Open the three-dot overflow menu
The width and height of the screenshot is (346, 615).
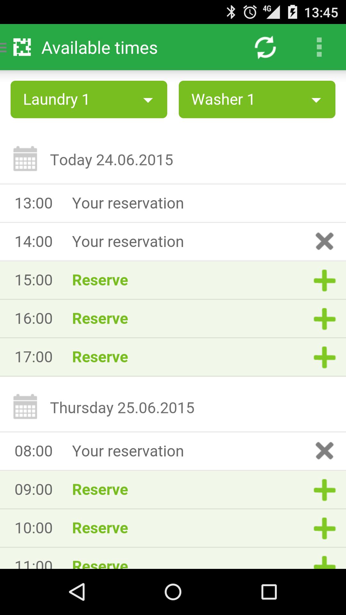[319, 47]
